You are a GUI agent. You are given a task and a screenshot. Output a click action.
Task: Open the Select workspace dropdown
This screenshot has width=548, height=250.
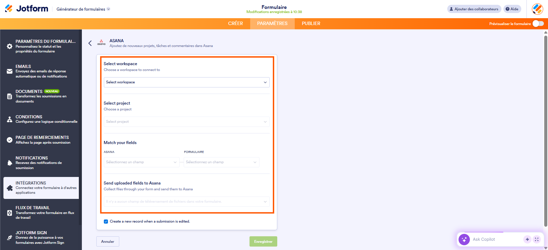coord(186,82)
